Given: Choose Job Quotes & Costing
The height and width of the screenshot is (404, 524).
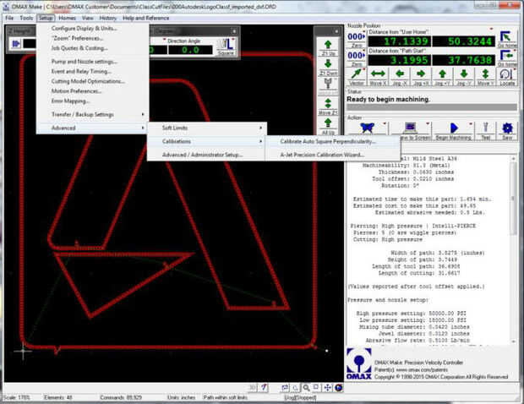Looking at the screenshot, I should 92,48.
